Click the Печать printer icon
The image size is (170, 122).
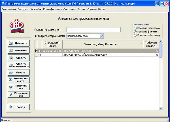pos(11,73)
